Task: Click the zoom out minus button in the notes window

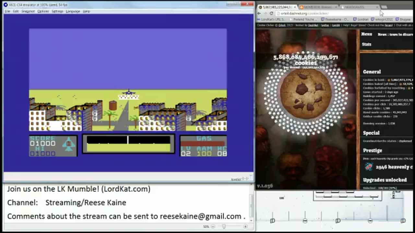Action: click(213, 227)
